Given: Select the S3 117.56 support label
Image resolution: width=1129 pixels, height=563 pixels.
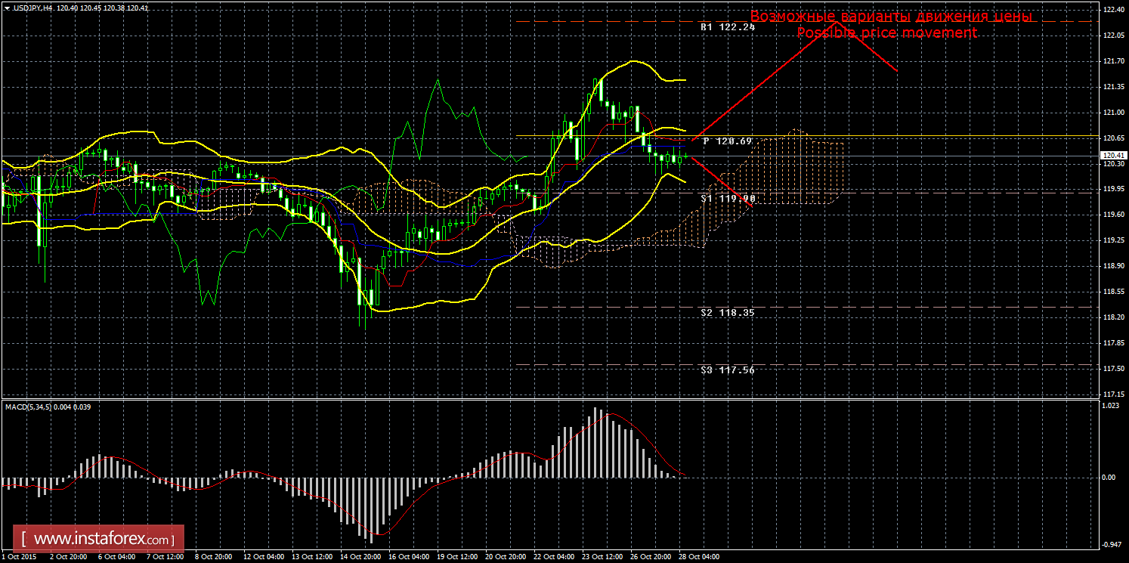Looking at the screenshot, I should 727,370.
